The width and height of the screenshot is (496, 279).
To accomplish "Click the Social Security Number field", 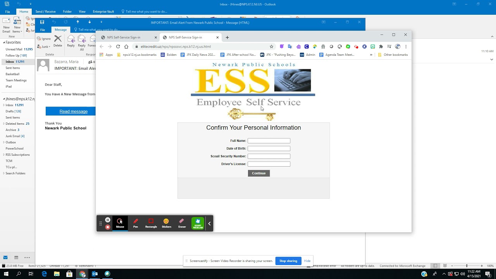I will (x=269, y=156).
